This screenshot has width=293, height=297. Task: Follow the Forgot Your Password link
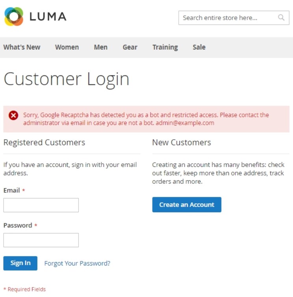coord(77,263)
